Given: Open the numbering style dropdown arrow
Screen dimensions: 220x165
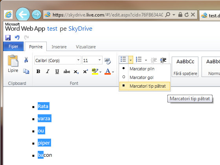Looking at the screenshot, I should point(146,60).
